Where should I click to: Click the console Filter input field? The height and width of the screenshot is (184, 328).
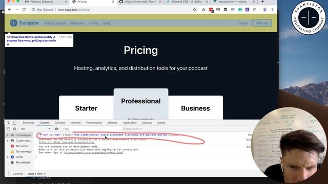point(91,129)
